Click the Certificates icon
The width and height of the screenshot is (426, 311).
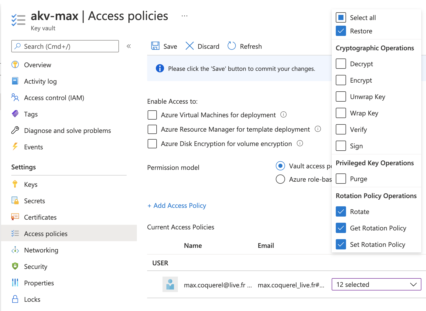(x=15, y=217)
